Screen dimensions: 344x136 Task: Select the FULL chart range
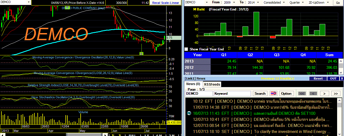coord(132,135)
